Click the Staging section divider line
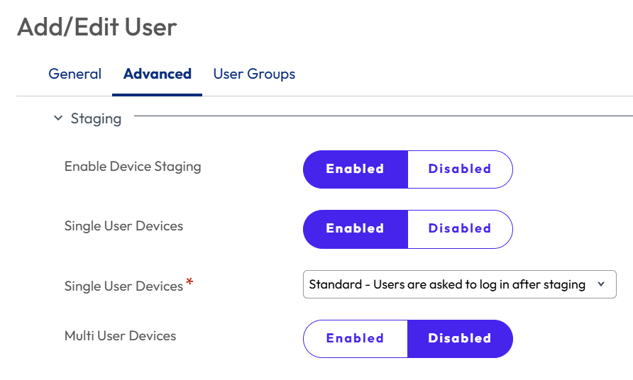 (x=383, y=115)
